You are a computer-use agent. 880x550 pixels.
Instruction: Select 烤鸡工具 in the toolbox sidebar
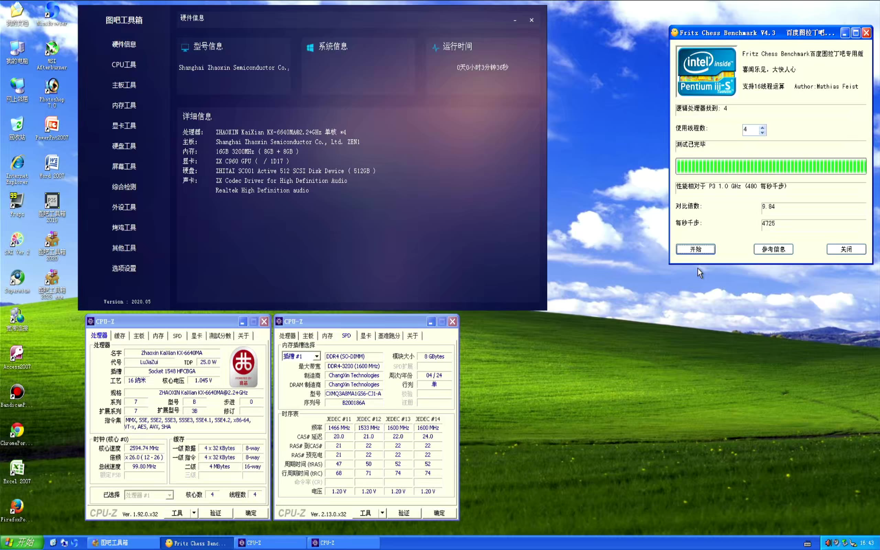point(124,227)
